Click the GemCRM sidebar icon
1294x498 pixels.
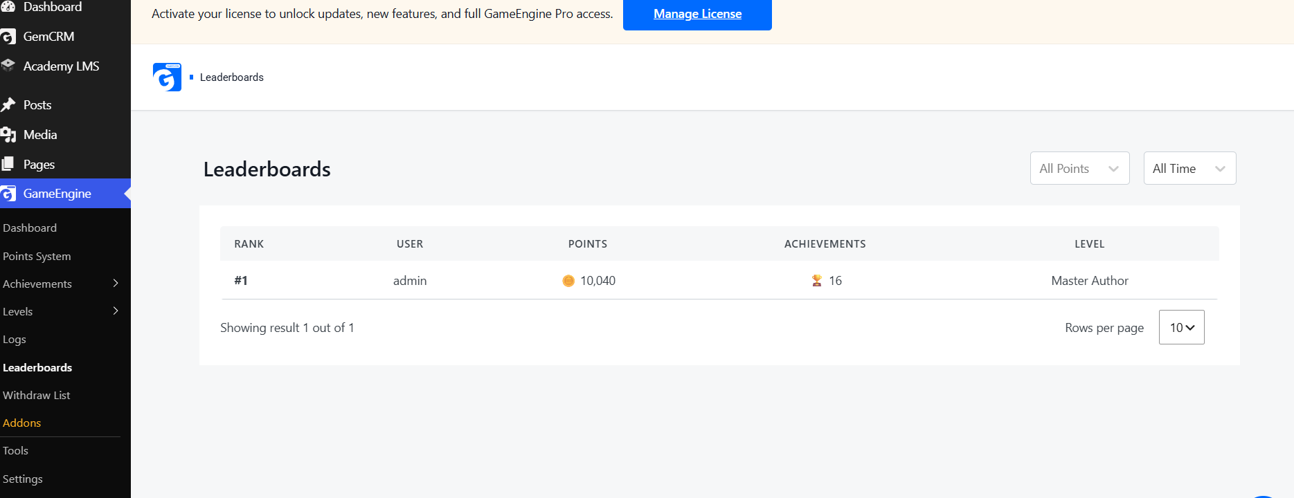(8, 37)
